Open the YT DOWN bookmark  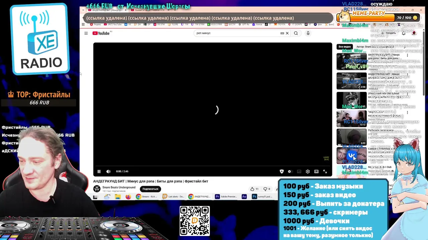click(295, 24)
